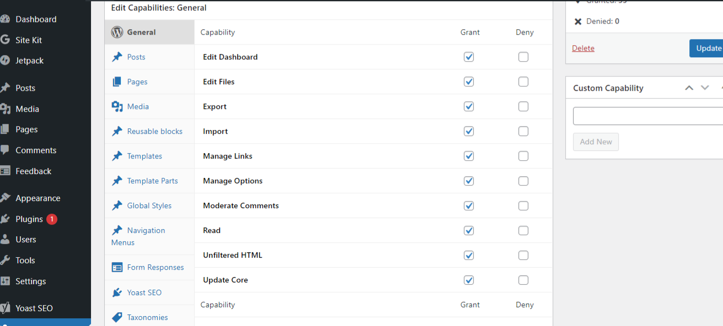Click the Add New capability button
This screenshot has width=723, height=326.
(596, 142)
